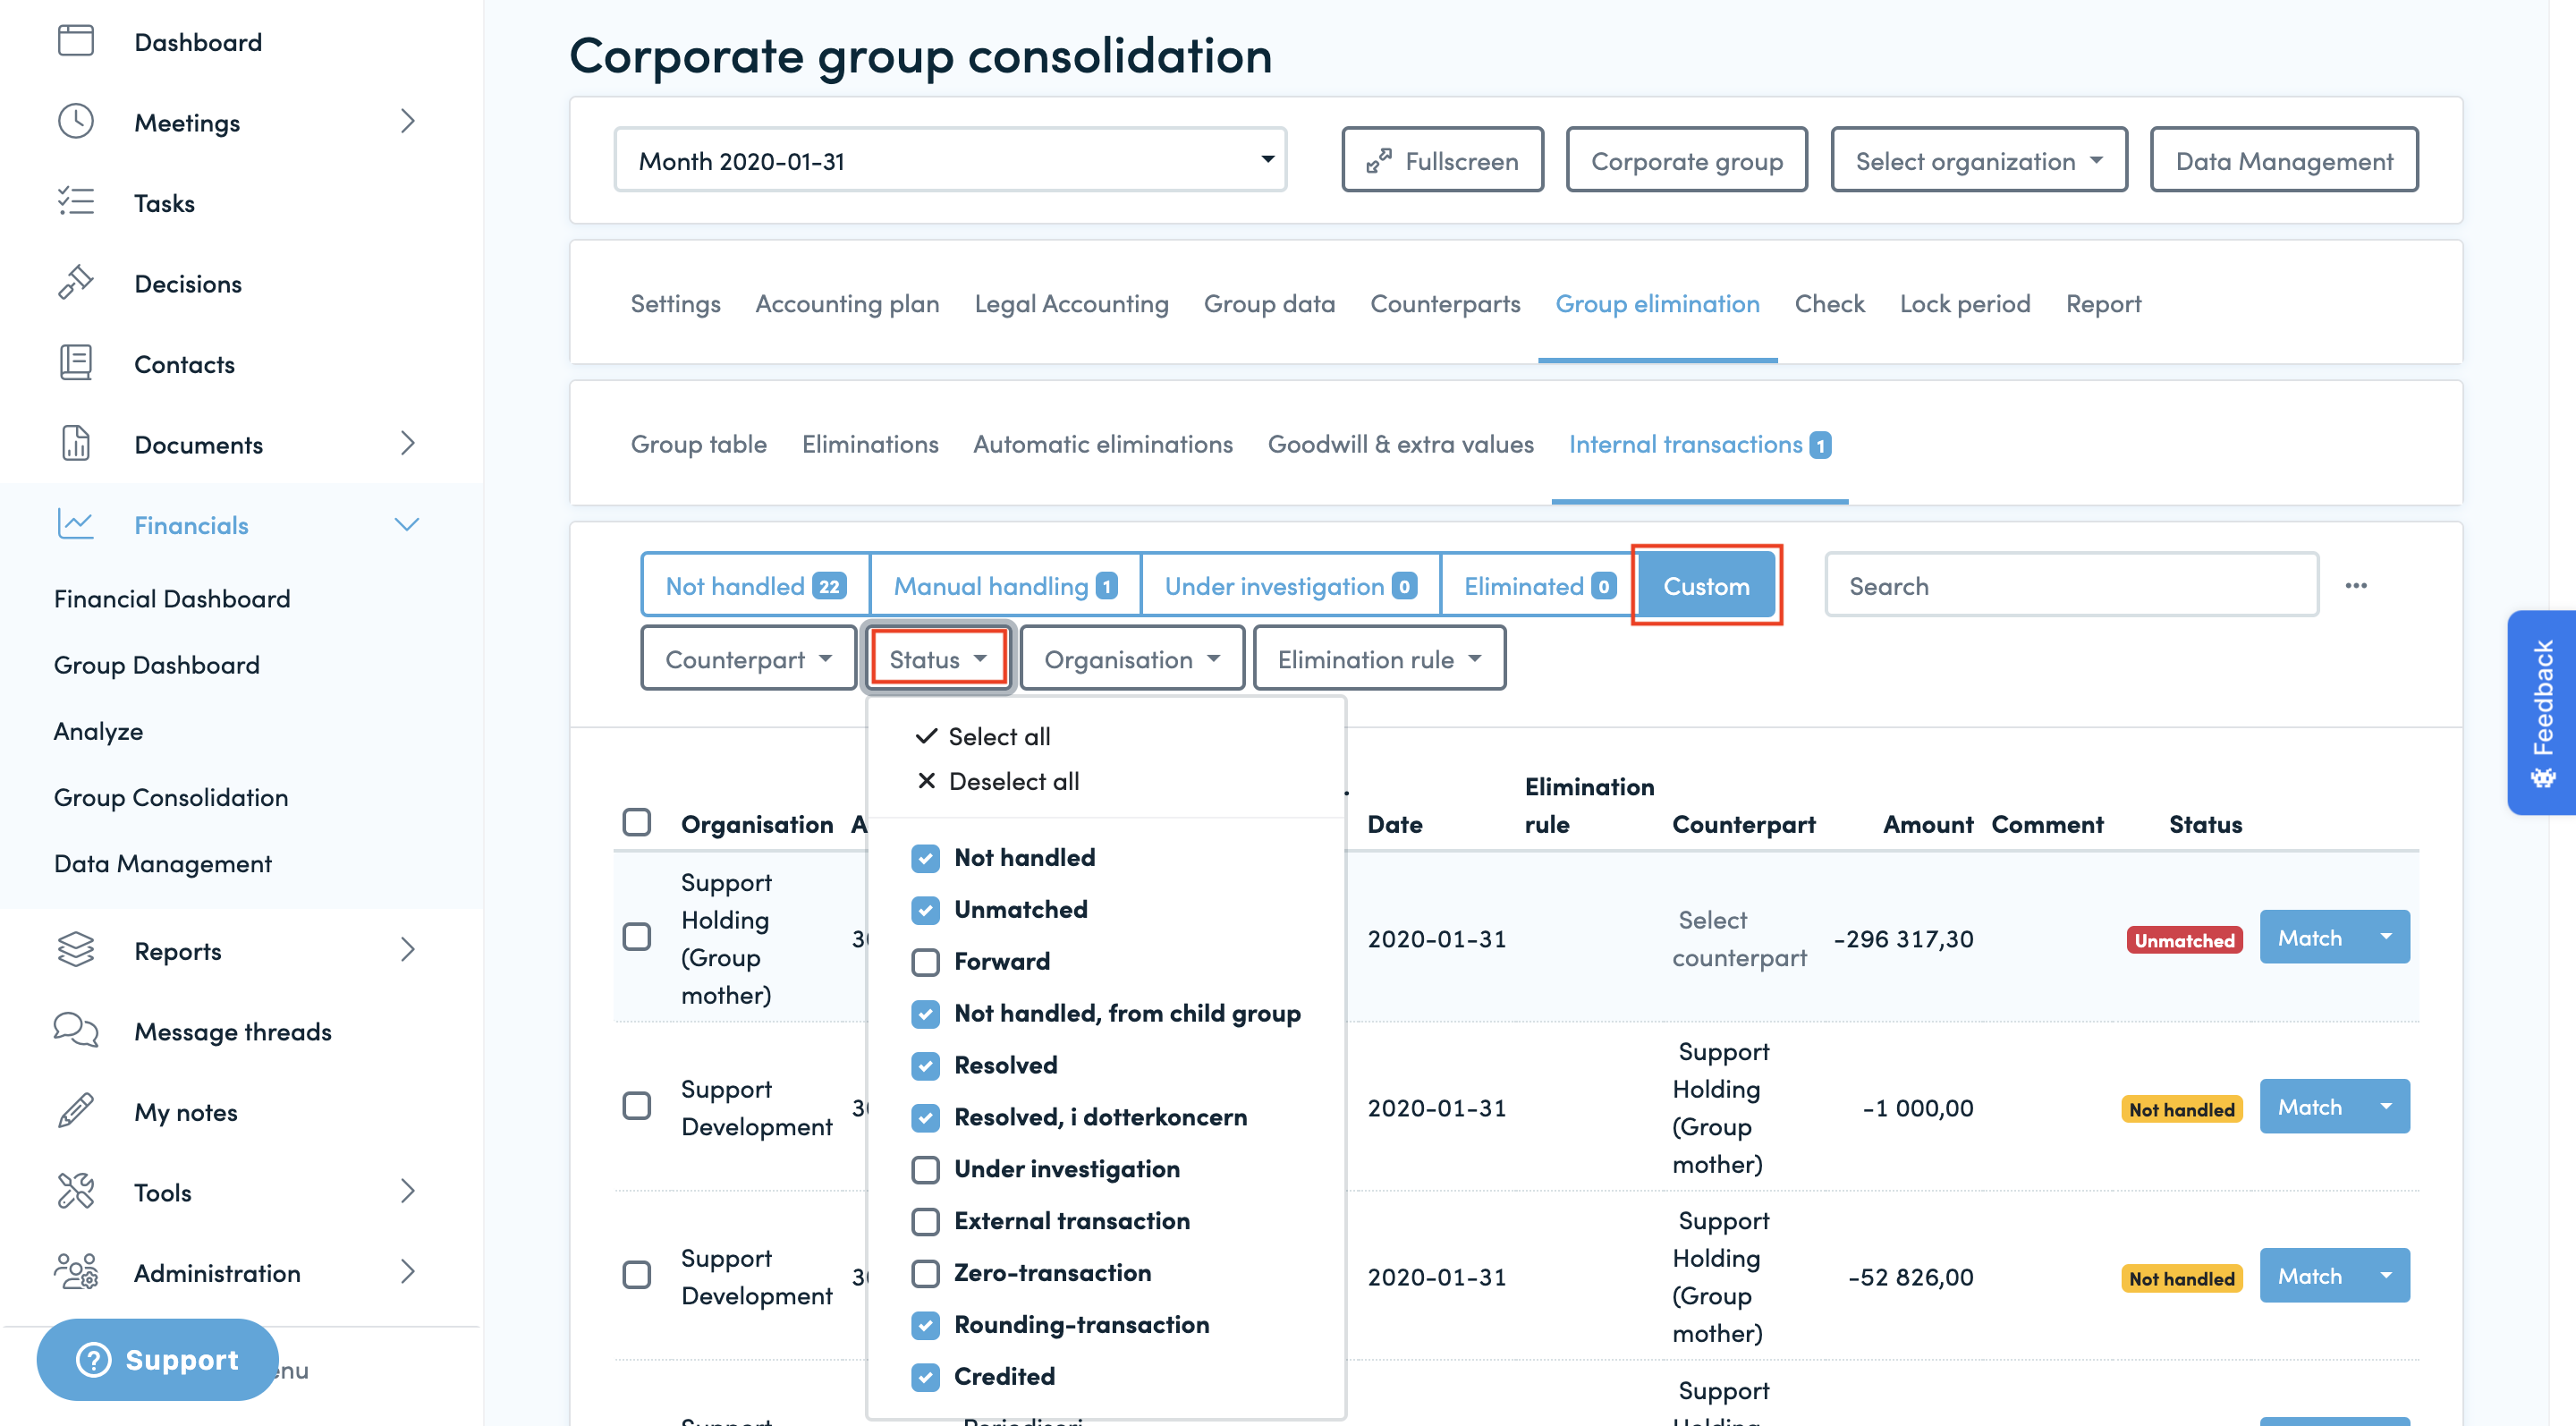Tick the table header select-all checkbox

tap(637, 822)
